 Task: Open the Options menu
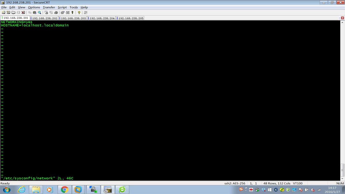34,7
